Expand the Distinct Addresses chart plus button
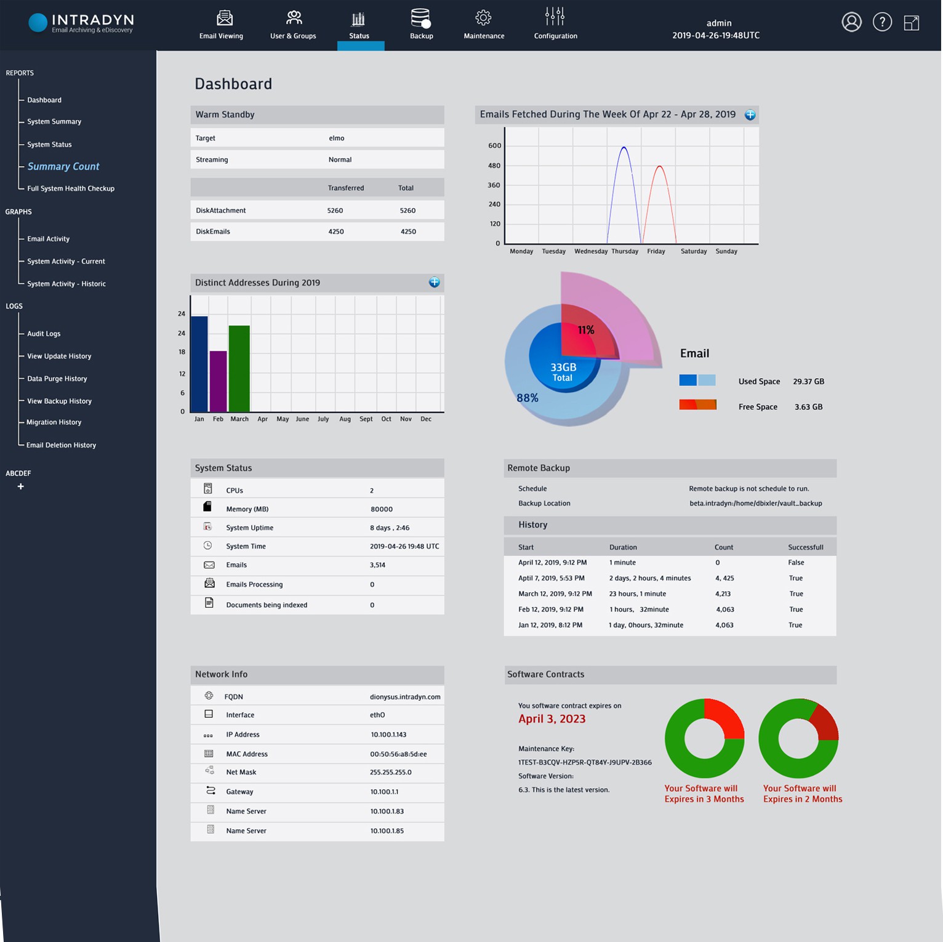The width and height of the screenshot is (943, 942). 434,283
